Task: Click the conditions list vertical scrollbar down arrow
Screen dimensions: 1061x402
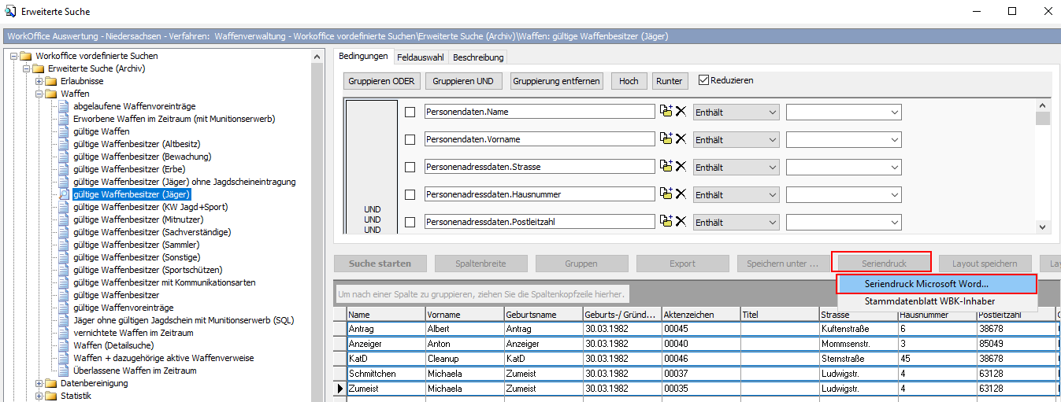Action: 1042,227
